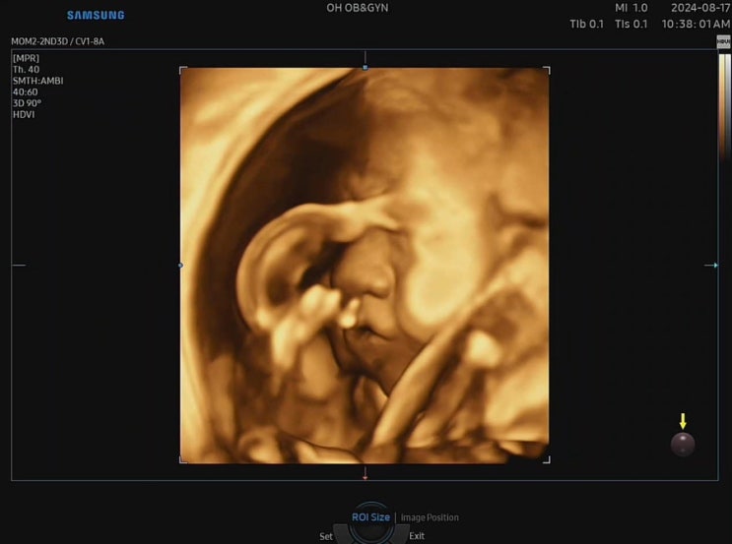Click the date '2024-08-17'
This screenshot has width=732, height=544.
tap(700, 8)
